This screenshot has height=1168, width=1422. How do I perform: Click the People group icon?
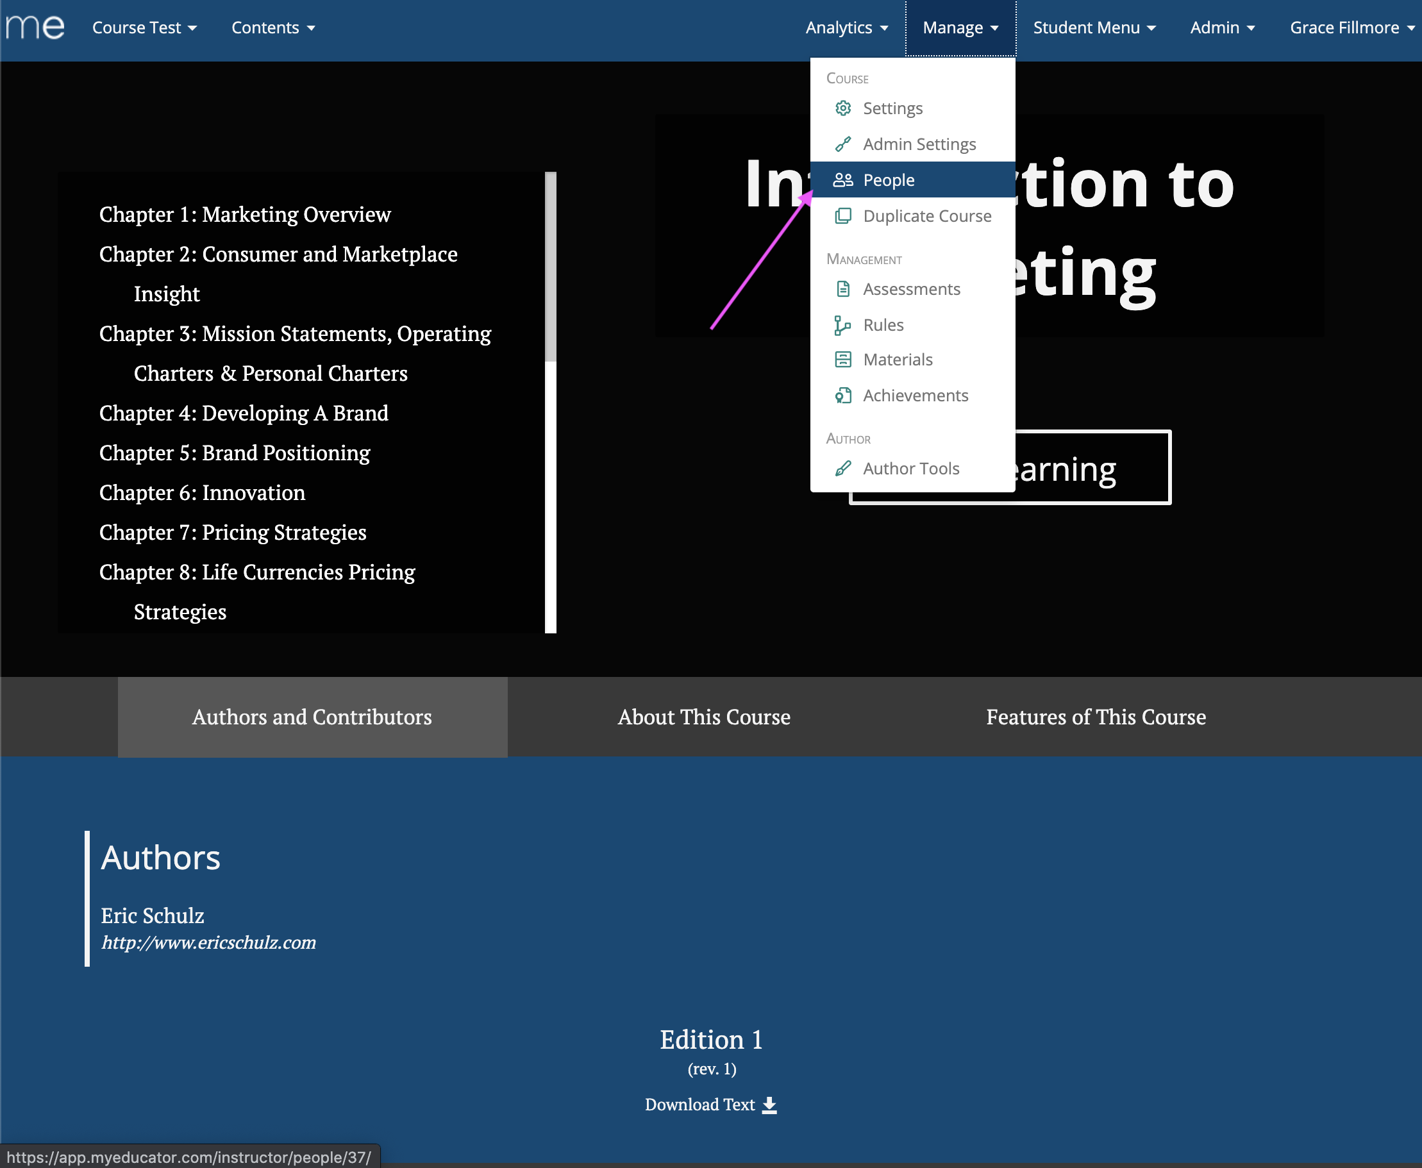coord(842,179)
